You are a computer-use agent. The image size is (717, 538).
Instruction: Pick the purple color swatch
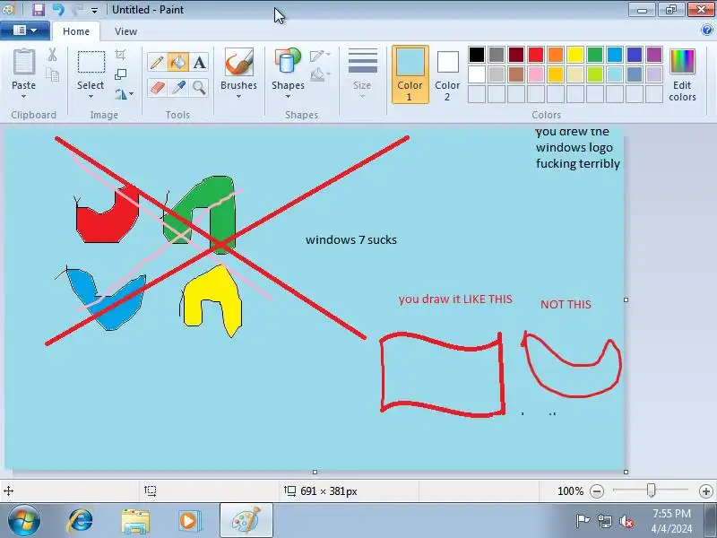click(654, 55)
